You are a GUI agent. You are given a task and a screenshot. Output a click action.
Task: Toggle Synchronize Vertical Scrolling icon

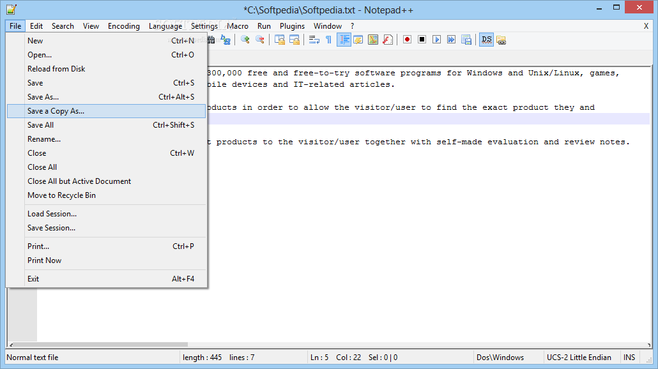[x=279, y=40]
